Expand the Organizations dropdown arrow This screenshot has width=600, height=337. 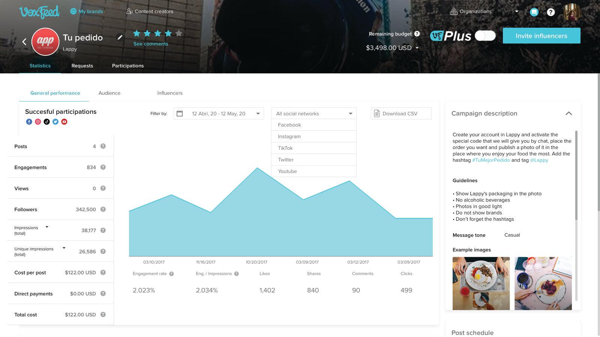(517, 12)
